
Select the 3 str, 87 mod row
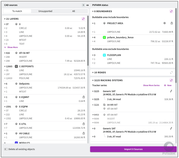pos(133,137)
